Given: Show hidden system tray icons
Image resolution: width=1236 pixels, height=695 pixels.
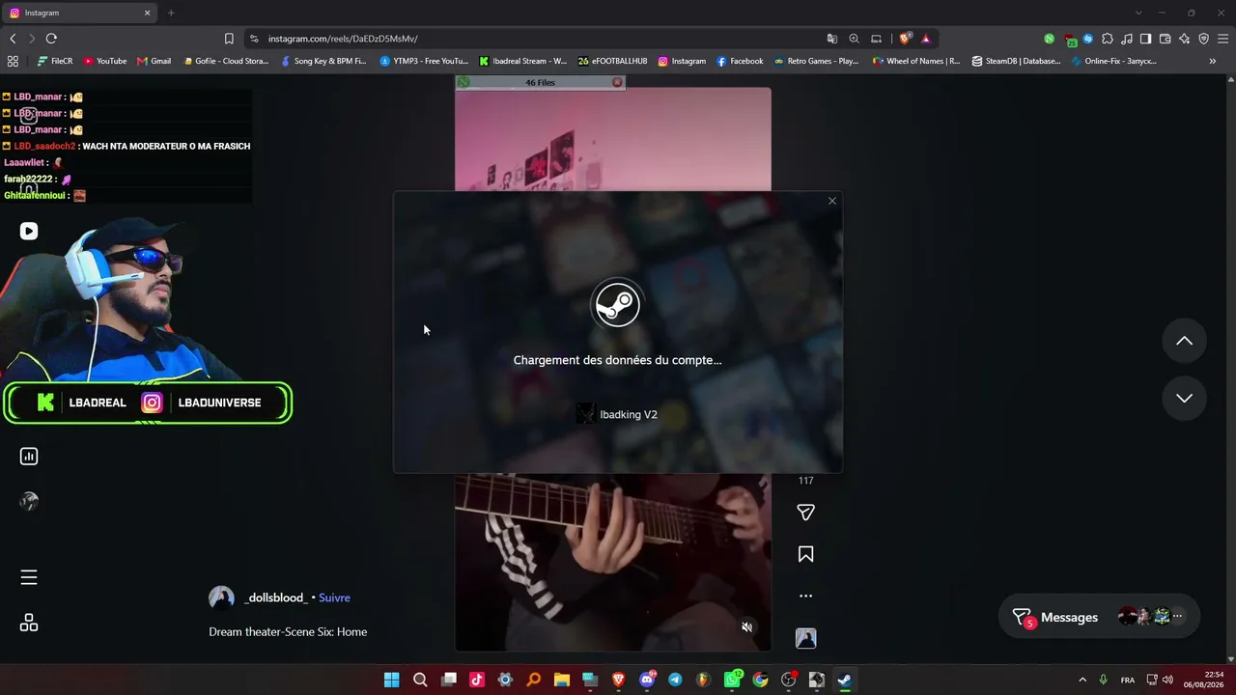Looking at the screenshot, I should pyautogui.click(x=1082, y=680).
